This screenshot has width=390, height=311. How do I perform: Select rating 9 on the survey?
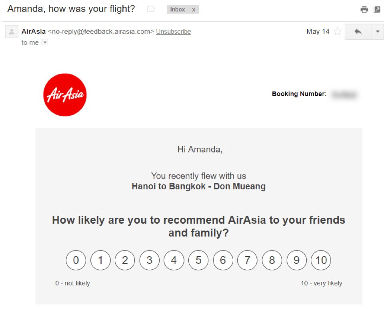tap(296, 260)
